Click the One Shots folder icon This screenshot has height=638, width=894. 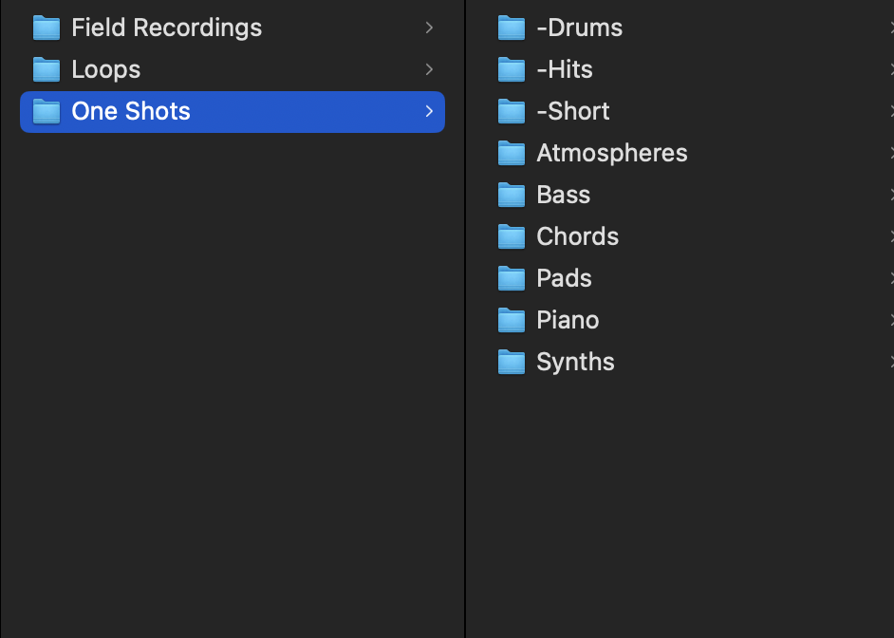point(47,112)
